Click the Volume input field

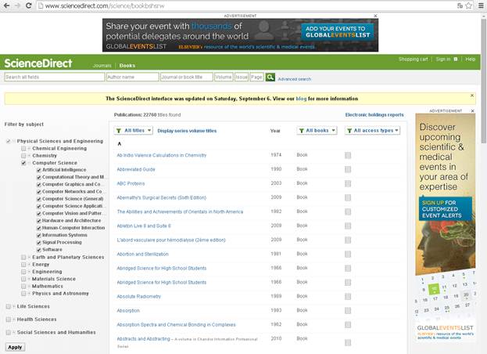tap(224, 77)
